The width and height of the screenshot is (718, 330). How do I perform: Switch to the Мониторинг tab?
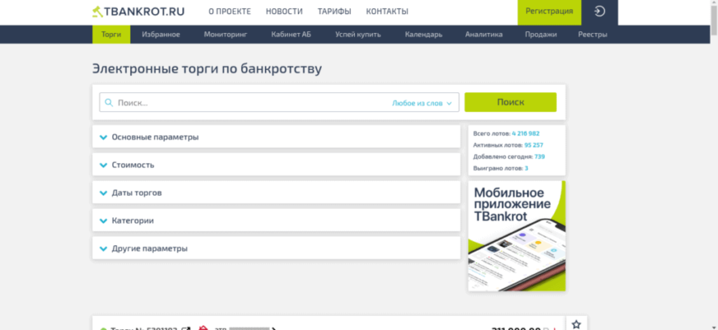pyautogui.click(x=225, y=35)
